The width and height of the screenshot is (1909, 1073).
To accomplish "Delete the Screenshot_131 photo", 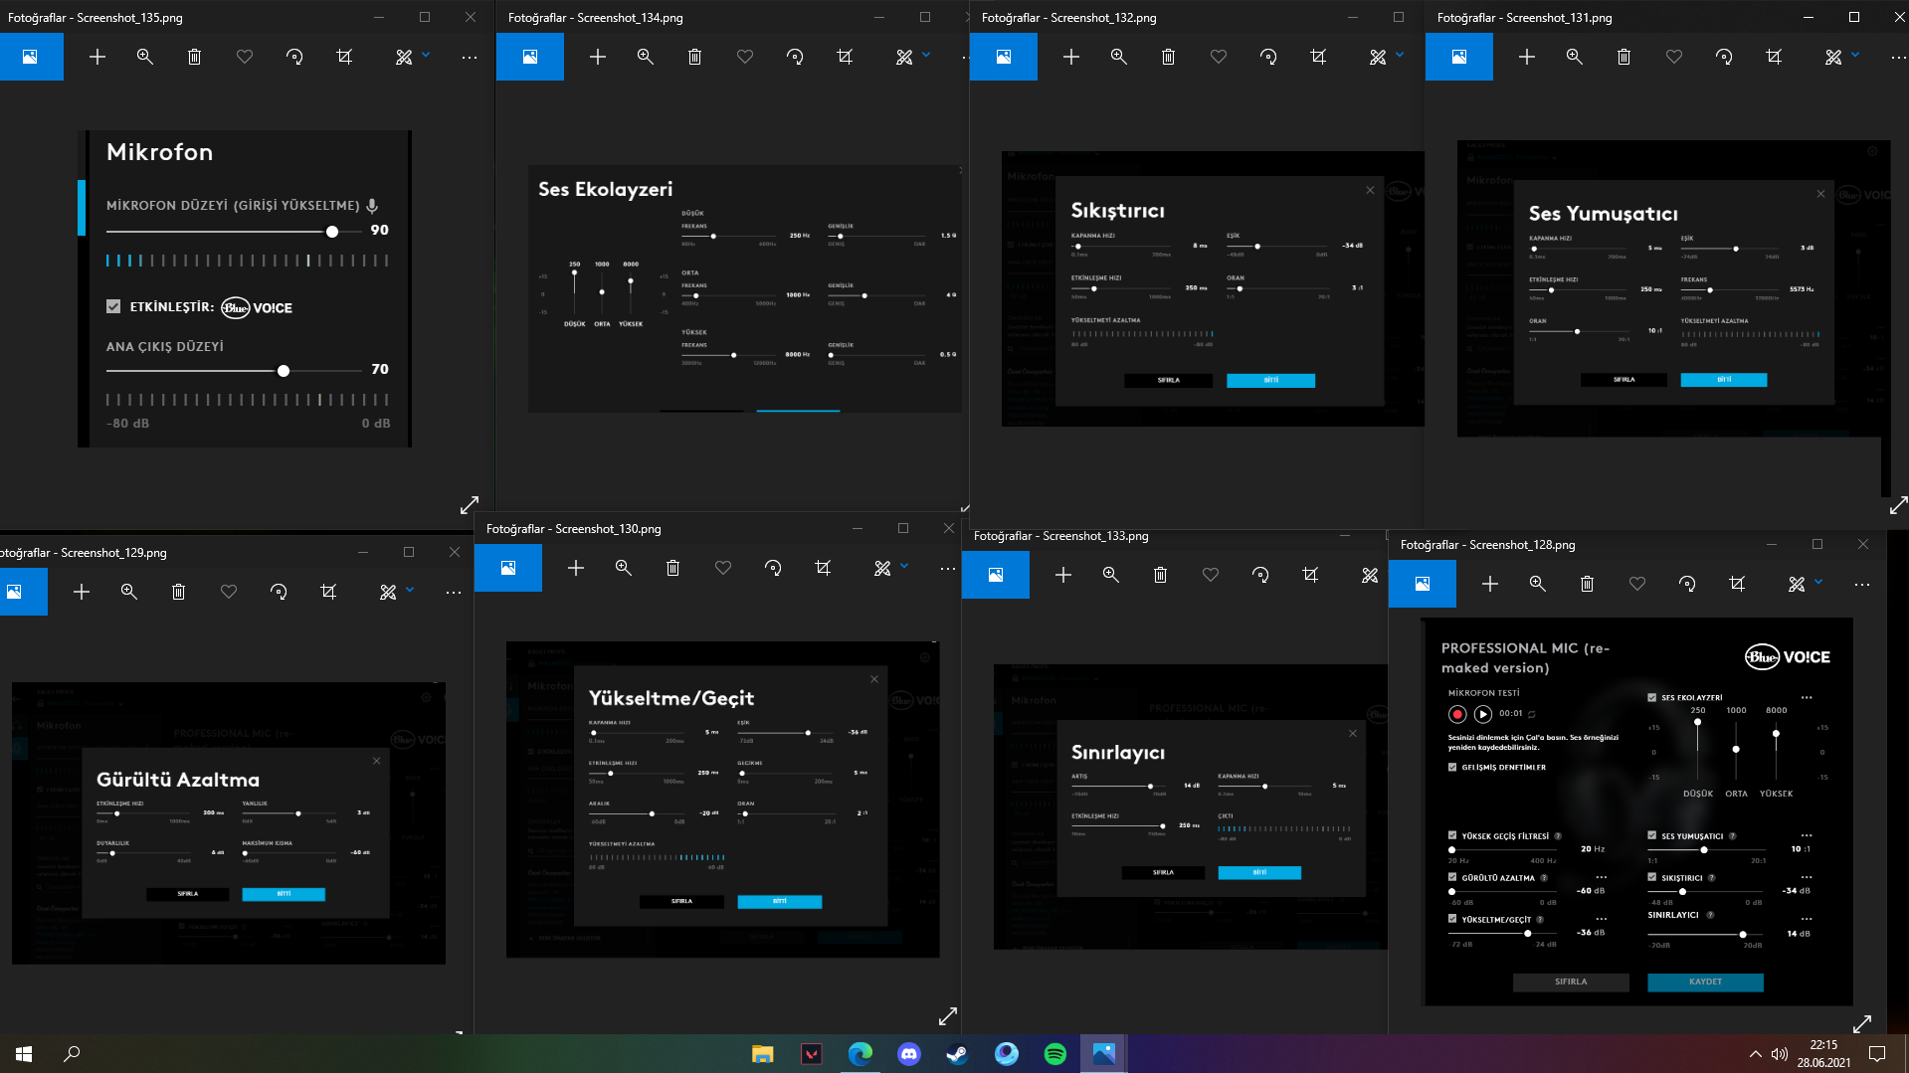I will pos(1624,57).
